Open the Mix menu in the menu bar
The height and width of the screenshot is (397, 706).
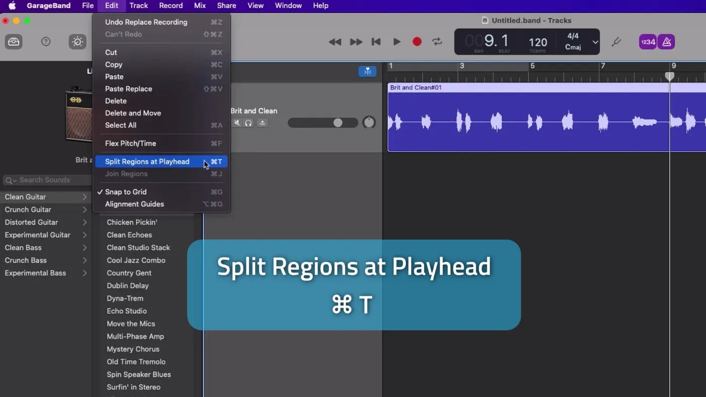200,6
